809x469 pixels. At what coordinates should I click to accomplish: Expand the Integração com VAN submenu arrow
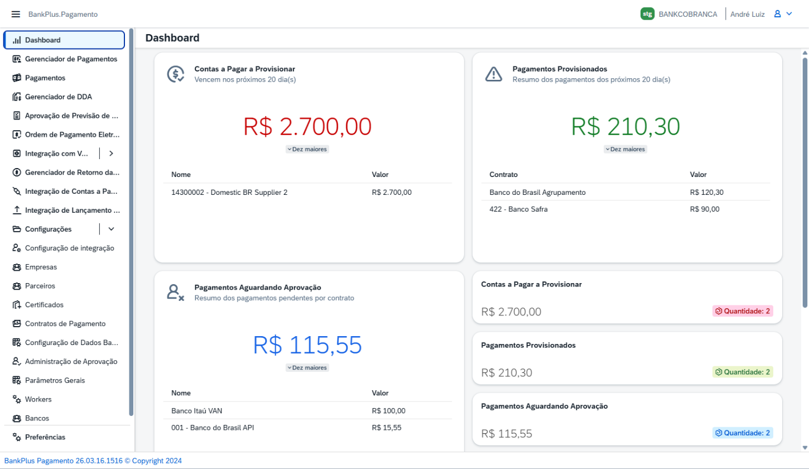click(111, 153)
